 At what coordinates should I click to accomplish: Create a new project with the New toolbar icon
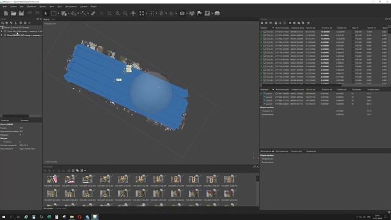pos(6,13)
